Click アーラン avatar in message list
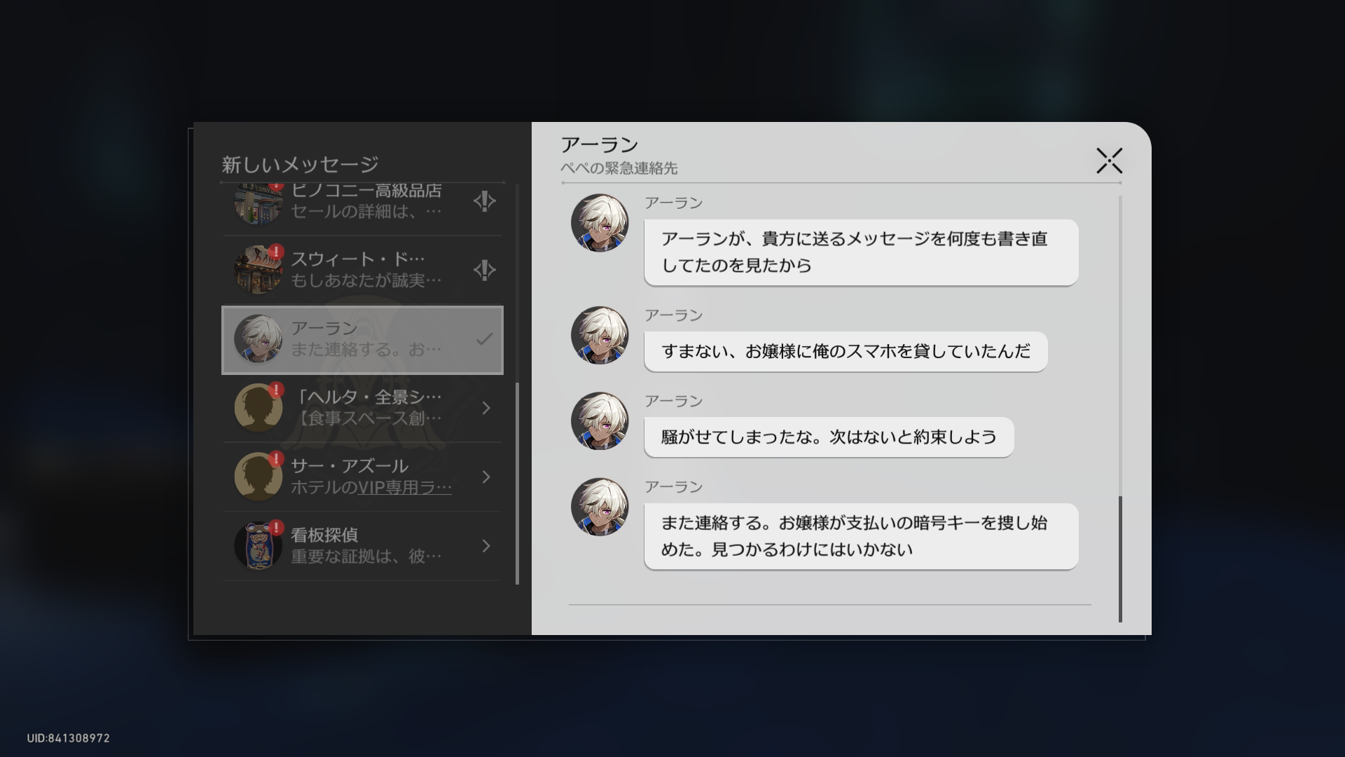 click(x=258, y=339)
